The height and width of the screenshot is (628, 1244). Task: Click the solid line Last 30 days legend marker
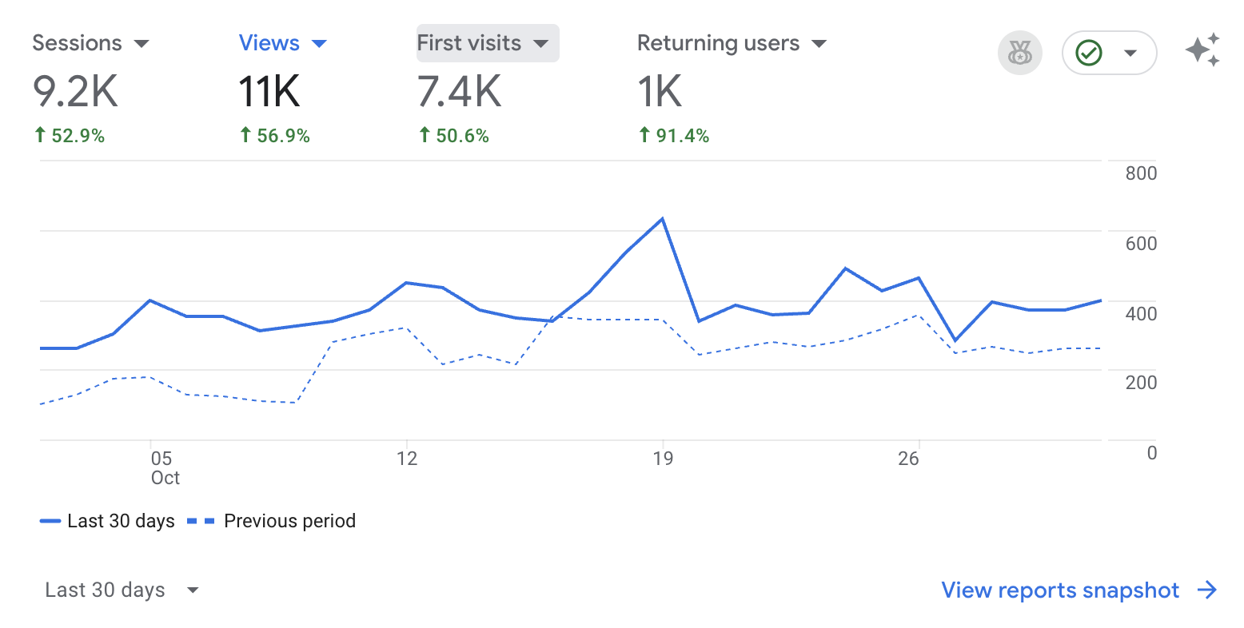(50, 522)
